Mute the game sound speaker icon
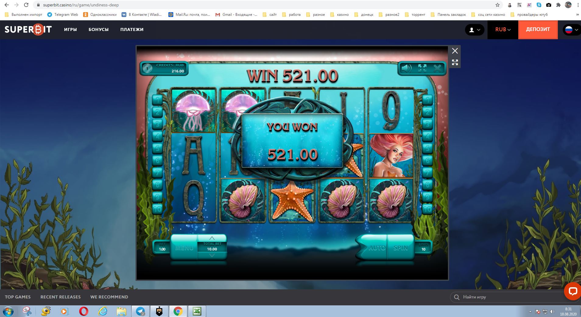The height and width of the screenshot is (317, 581). [x=407, y=68]
